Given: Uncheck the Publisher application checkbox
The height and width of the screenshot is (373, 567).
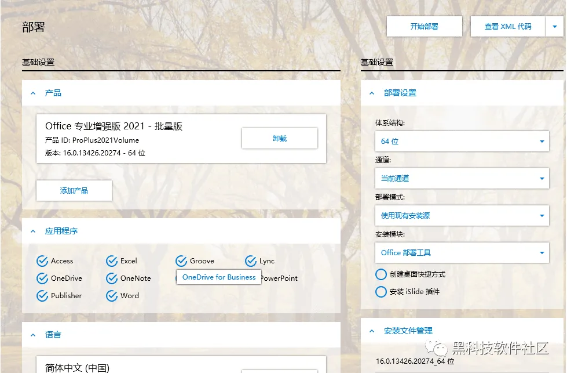Looking at the screenshot, I should click(x=42, y=295).
